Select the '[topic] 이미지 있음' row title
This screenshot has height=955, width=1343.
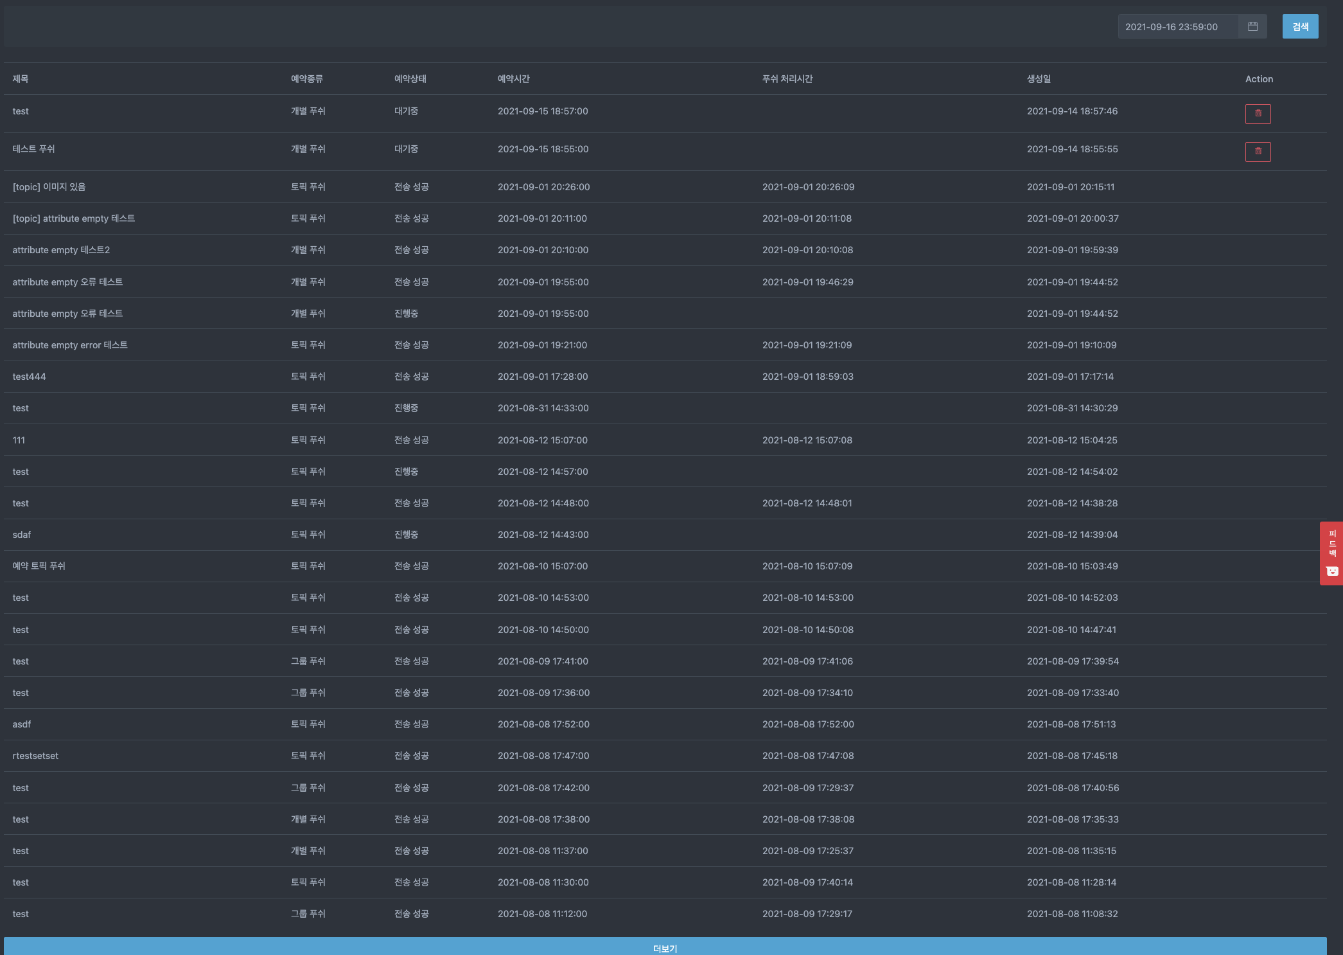coord(49,187)
